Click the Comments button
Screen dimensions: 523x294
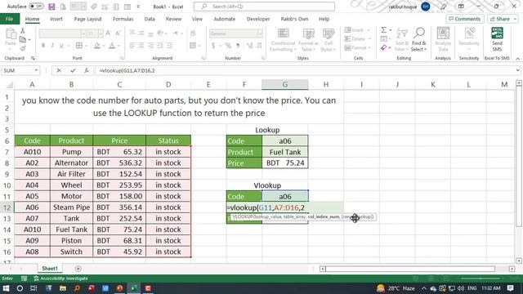[x=465, y=19]
